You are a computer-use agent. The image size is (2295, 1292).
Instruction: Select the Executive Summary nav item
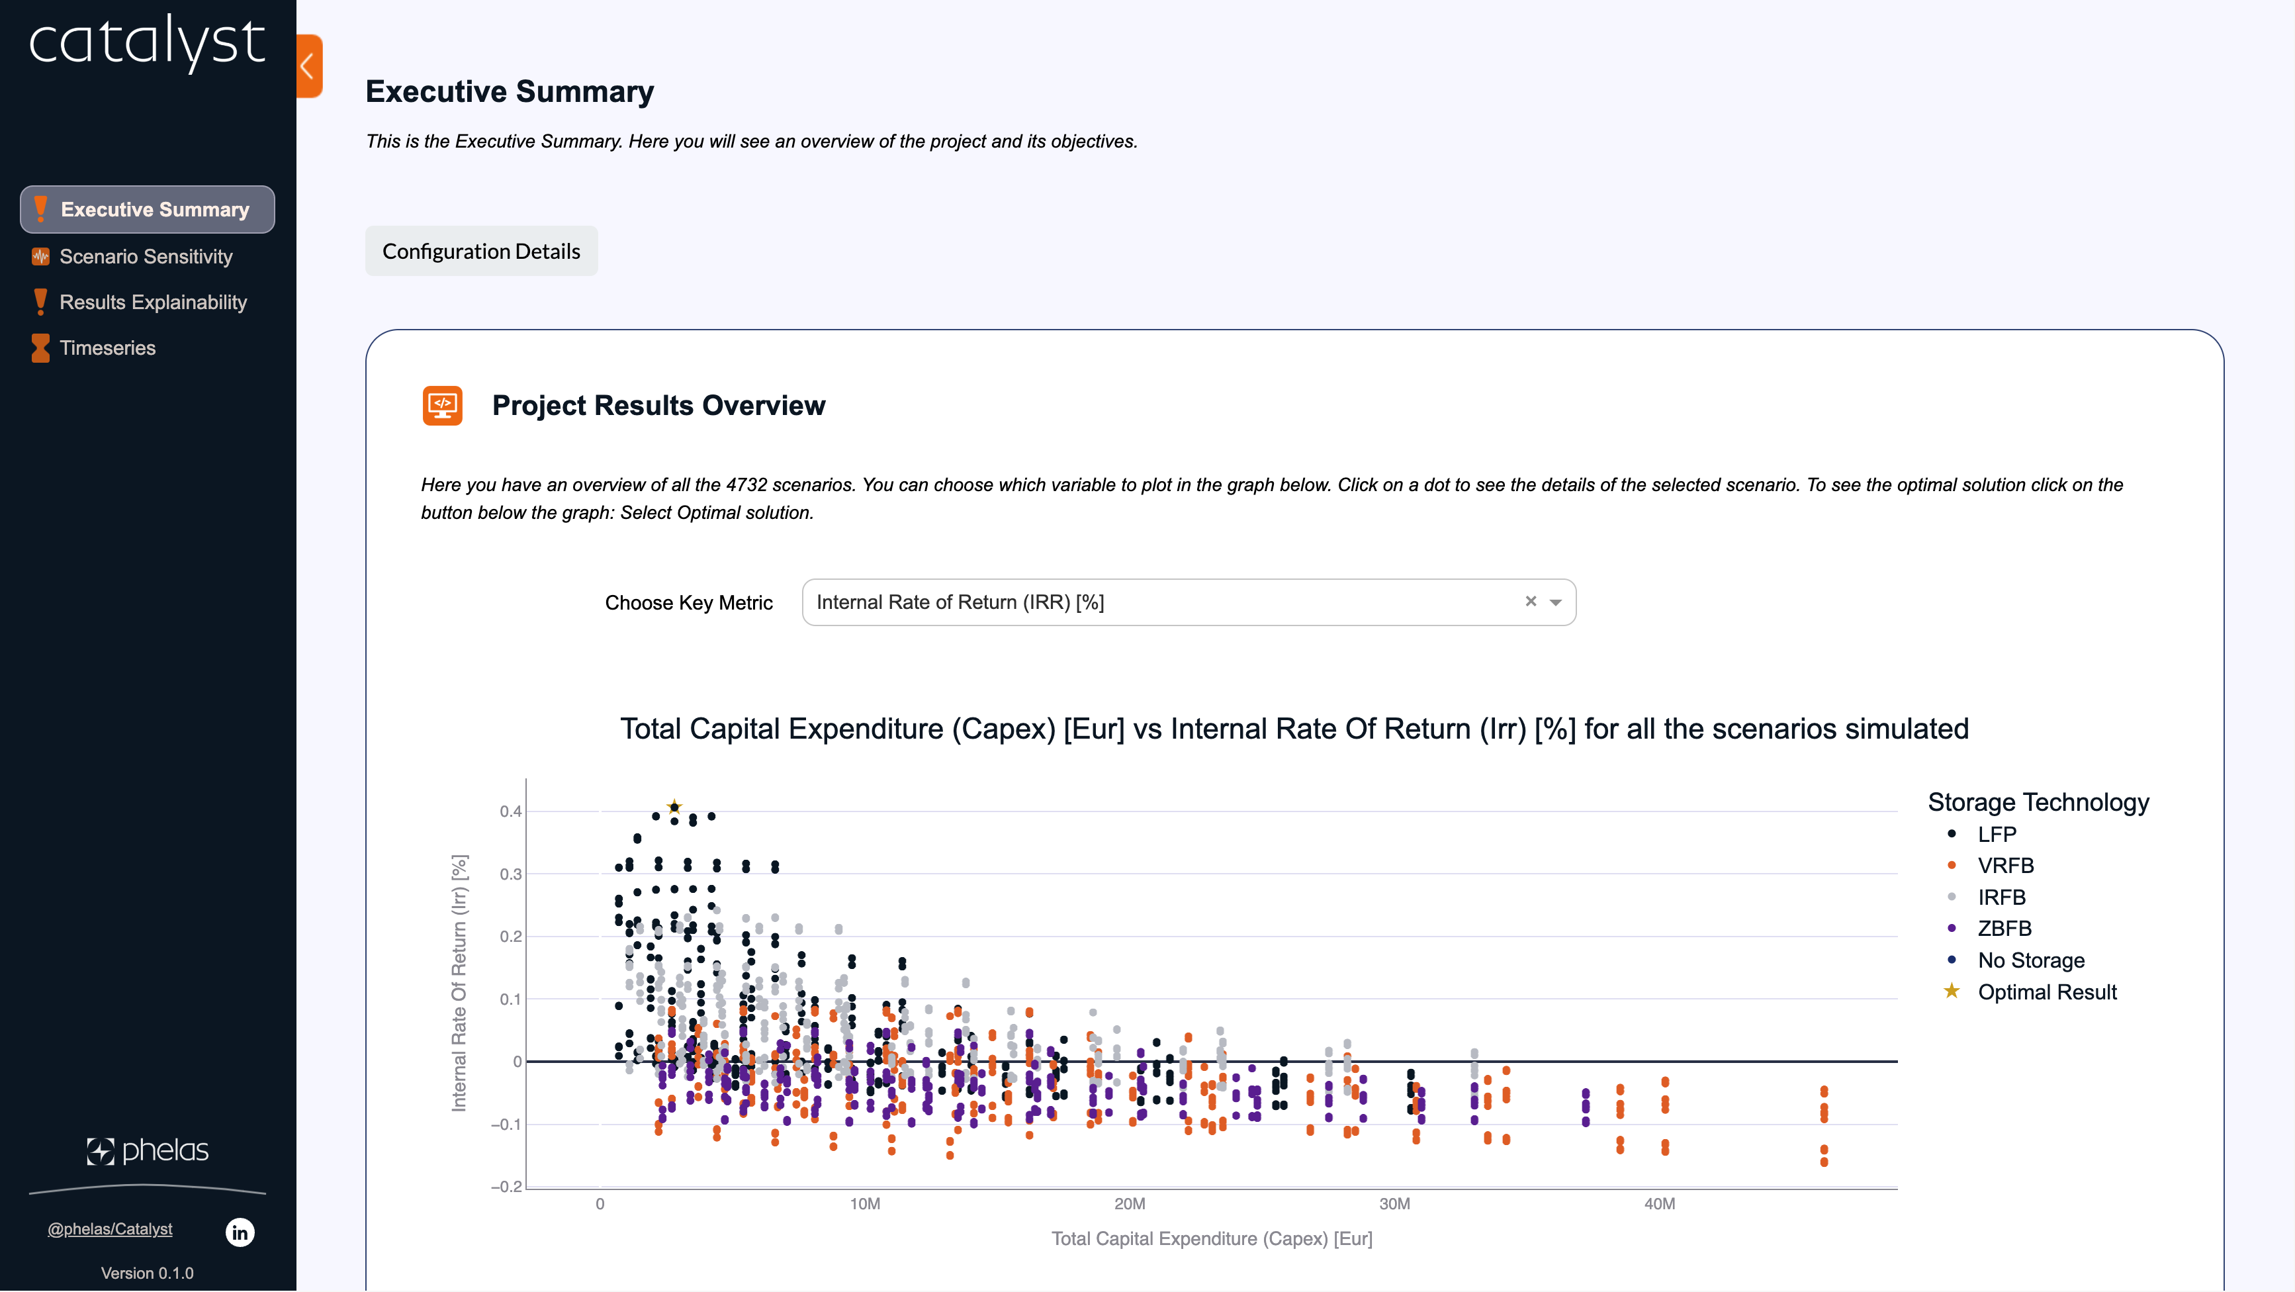tap(148, 209)
